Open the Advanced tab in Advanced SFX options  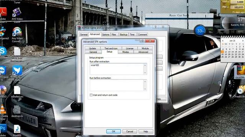coord(143,52)
